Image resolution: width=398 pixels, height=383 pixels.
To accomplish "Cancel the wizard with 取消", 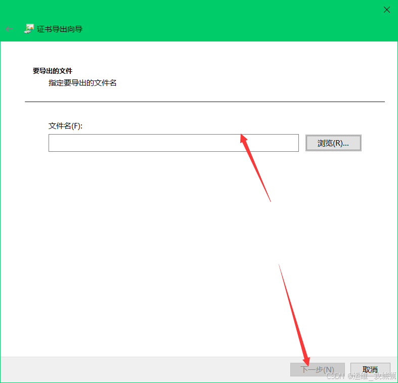I will coord(370,369).
